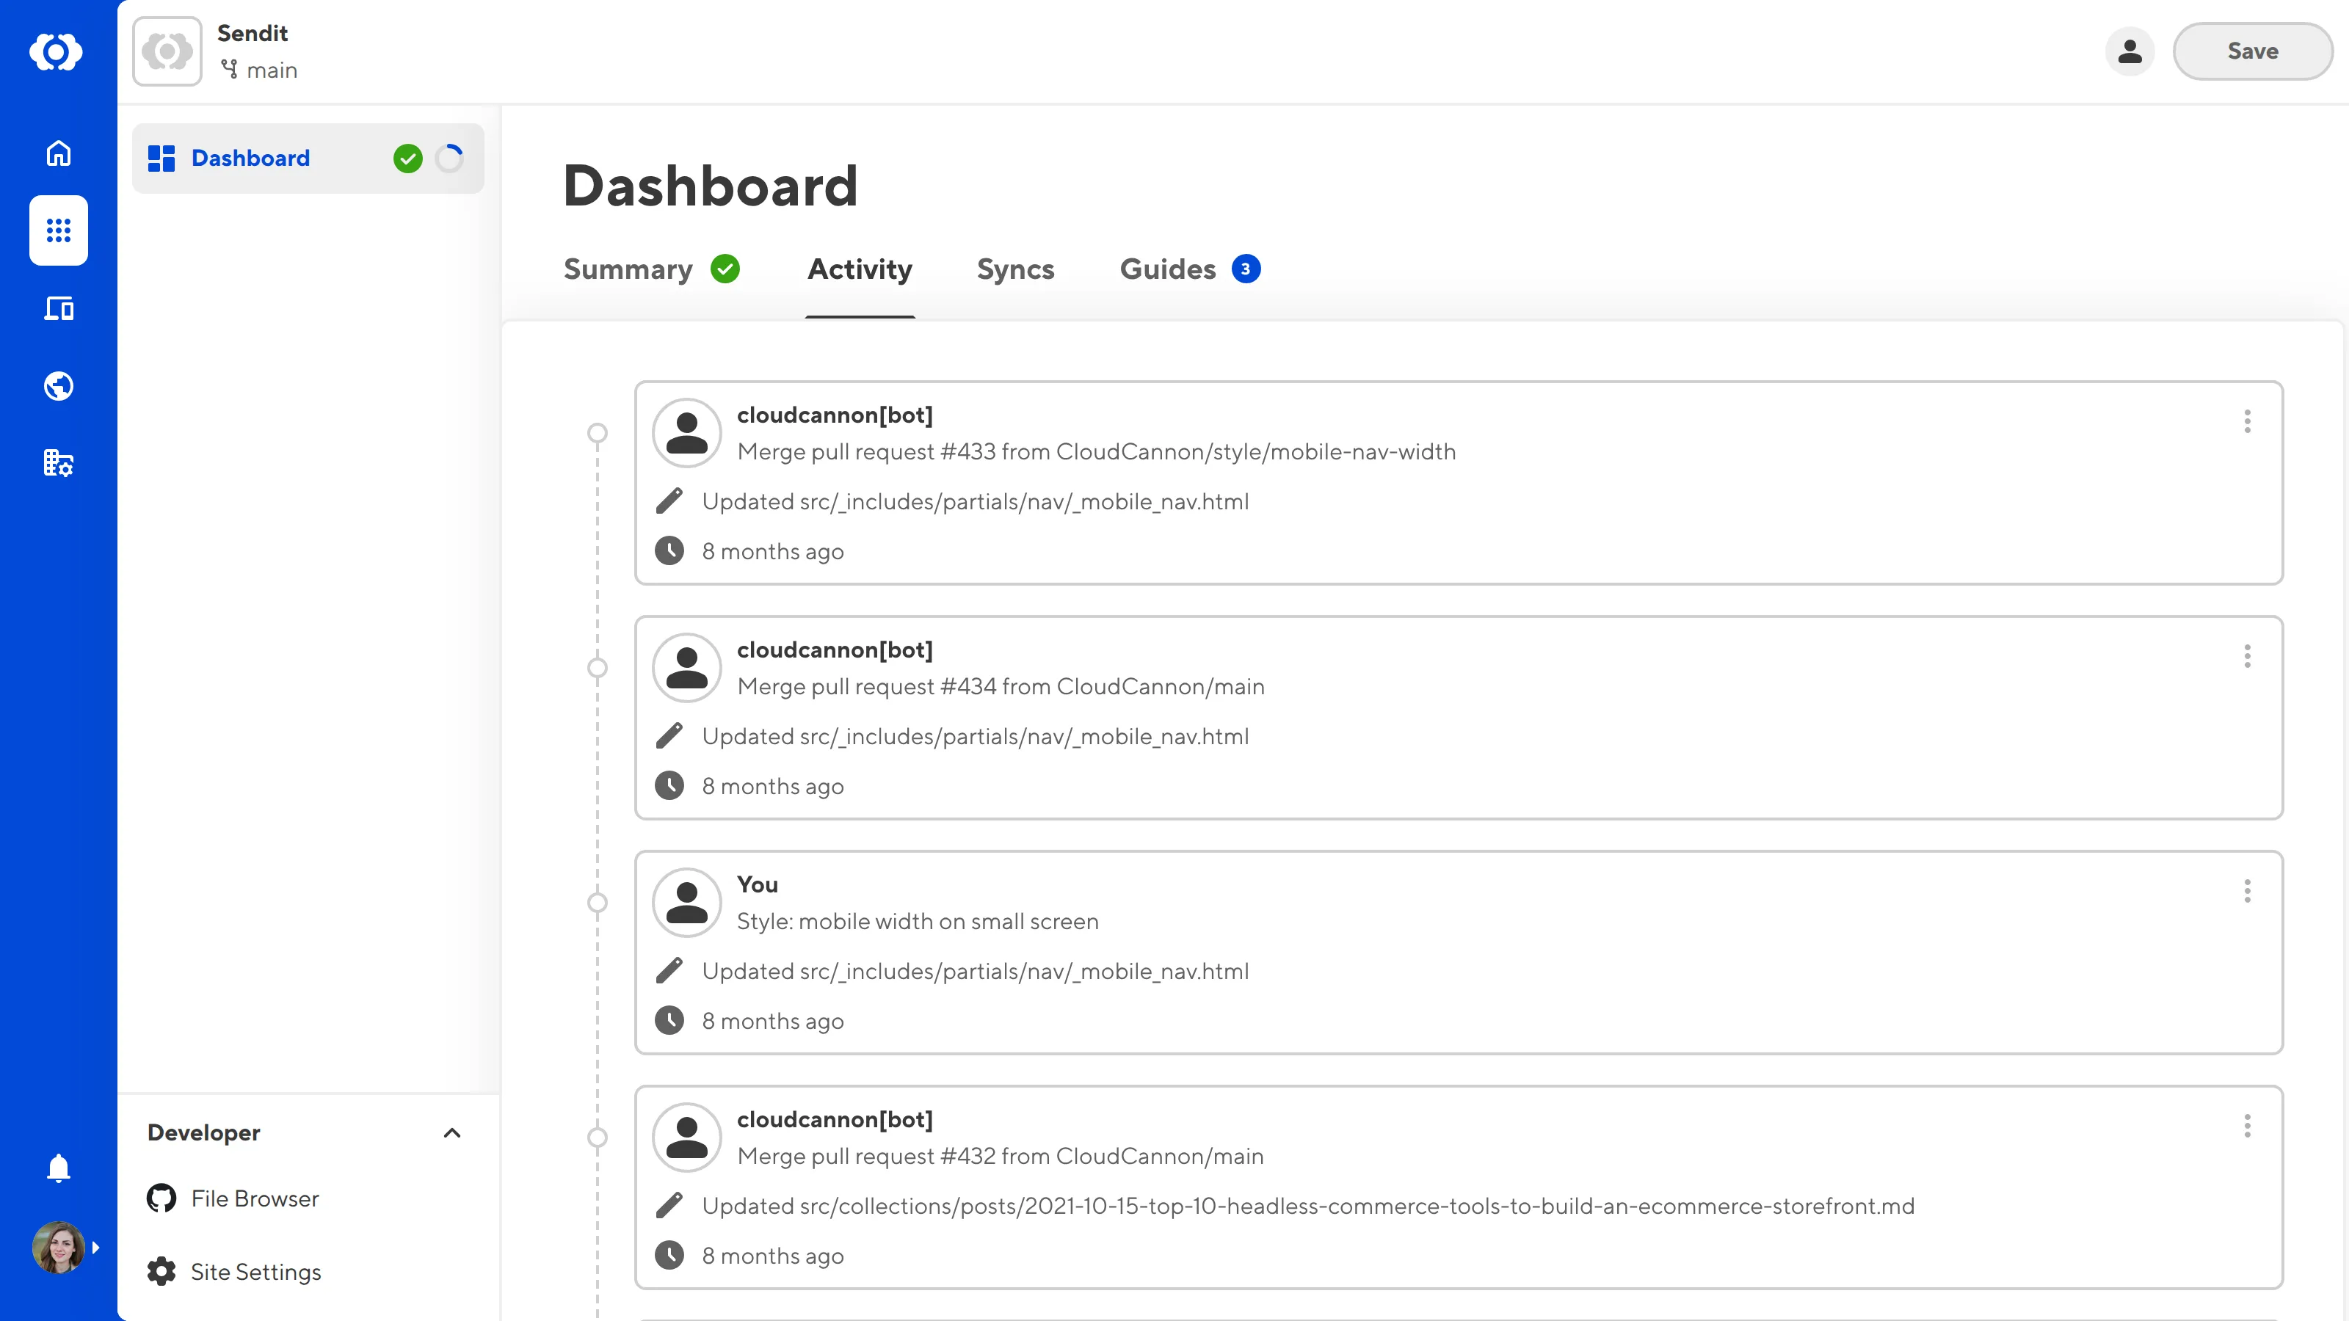Click the organization settings building icon
The width and height of the screenshot is (2349, 1321).
click(x=57, y=463)
